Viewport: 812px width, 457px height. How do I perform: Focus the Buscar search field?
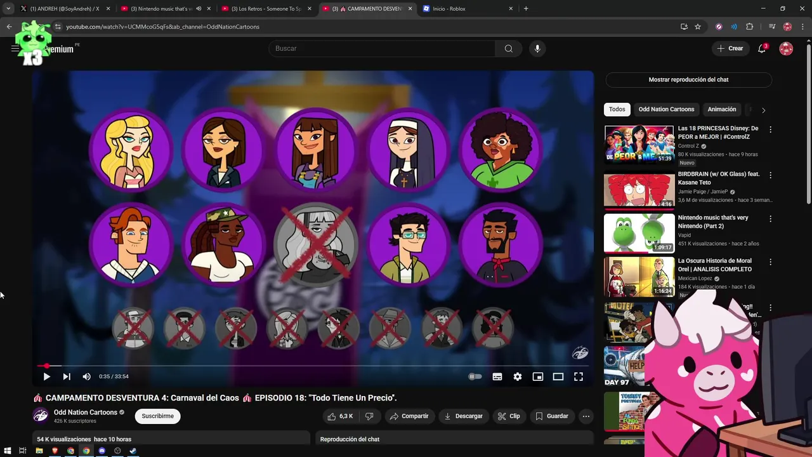point(383,49)
